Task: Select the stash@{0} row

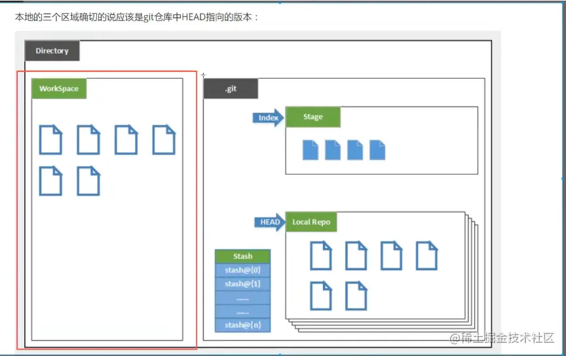Action: click(242, 270)
